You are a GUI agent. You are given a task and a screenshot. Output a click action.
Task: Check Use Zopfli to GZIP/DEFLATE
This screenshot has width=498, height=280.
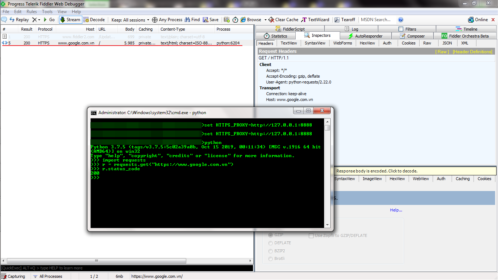point(311,236)
